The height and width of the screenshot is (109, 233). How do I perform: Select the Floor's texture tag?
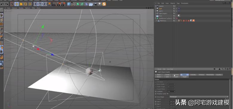(x=179, y=16)
